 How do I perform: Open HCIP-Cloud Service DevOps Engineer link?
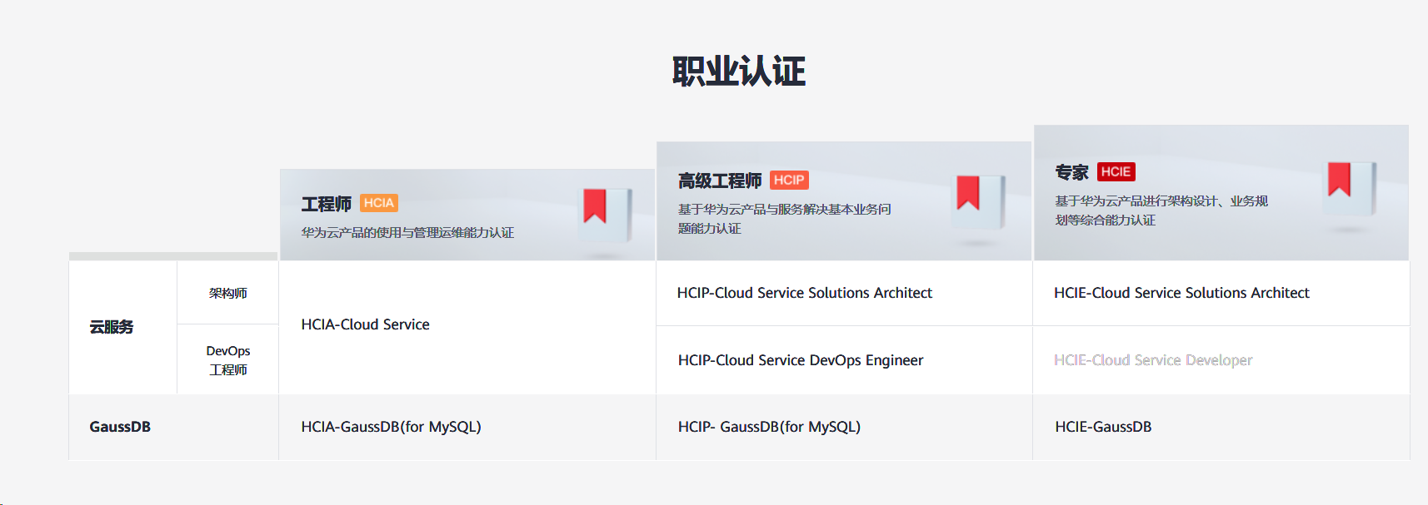point(800,360)
